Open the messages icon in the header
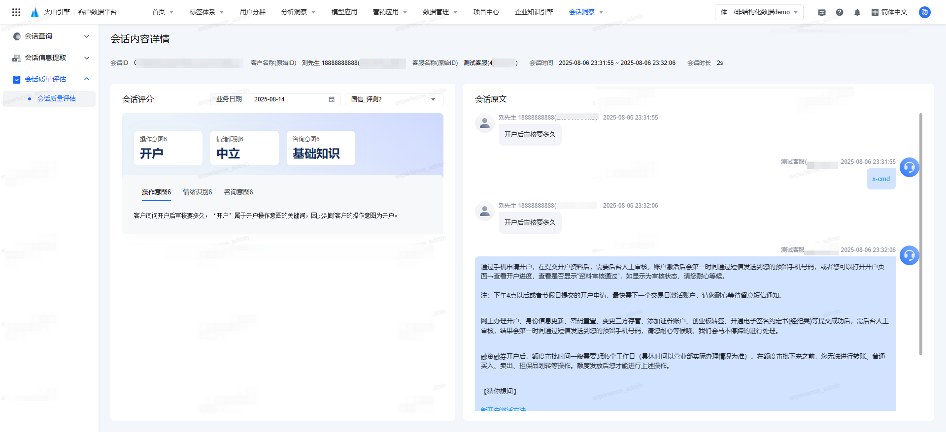 pyautogui.click(x=822, y=12)
